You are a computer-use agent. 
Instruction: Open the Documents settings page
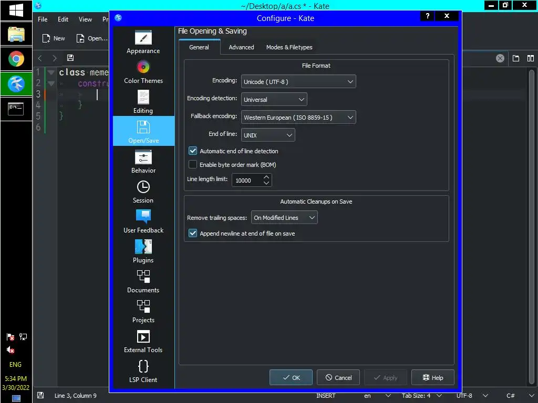[x=143, y=281]
